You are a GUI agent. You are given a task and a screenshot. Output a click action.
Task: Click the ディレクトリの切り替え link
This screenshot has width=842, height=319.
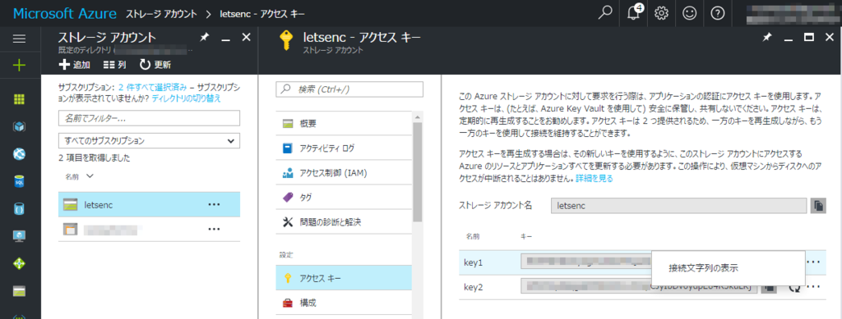click(186, 98)
